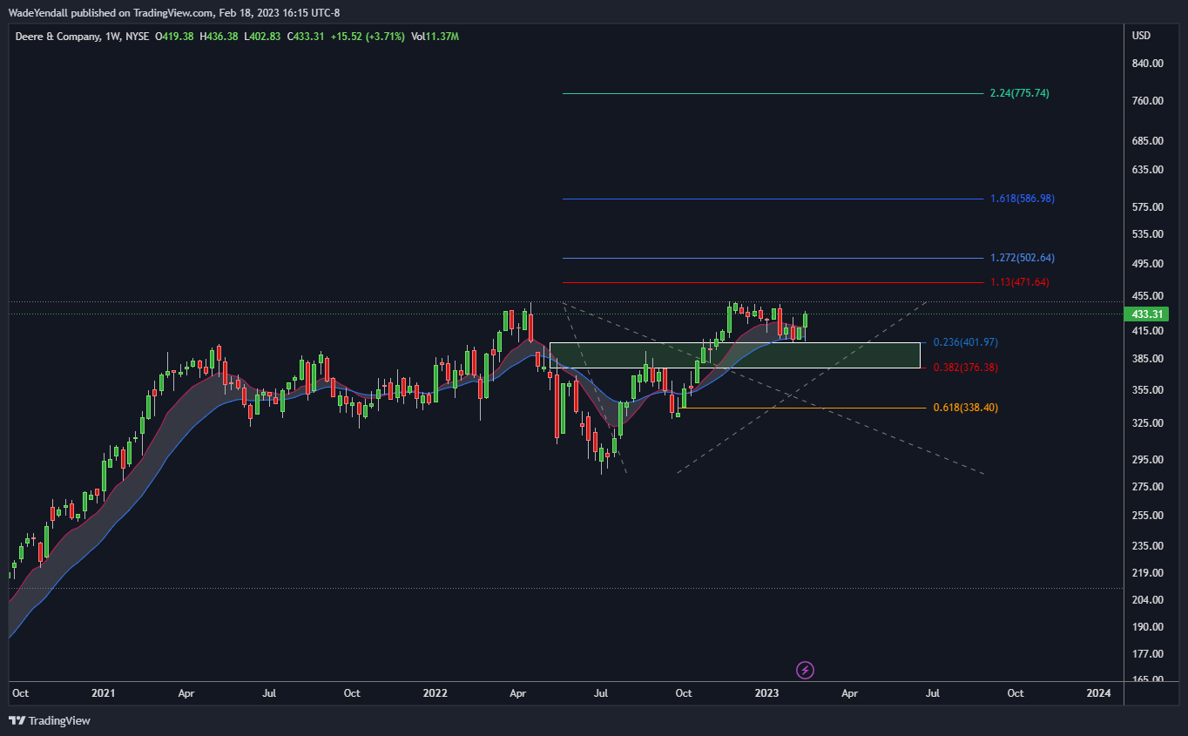This screenshot has height=736, width=1188.
Task: Click the 2024 label on time axis
Action: tap(1098, 693)
